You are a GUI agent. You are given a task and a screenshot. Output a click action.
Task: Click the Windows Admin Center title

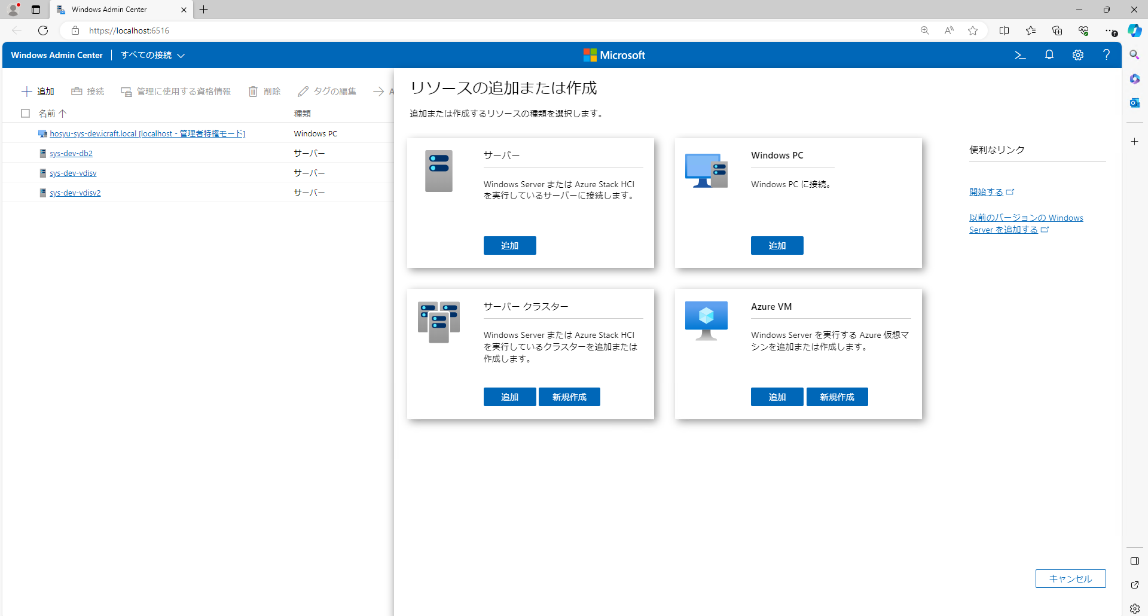(57, 55)
